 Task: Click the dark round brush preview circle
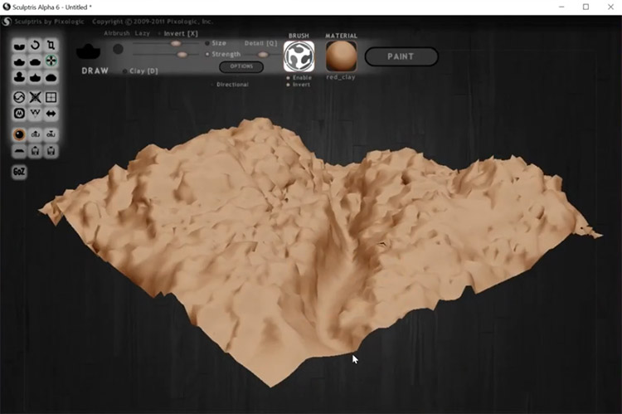[118, 49]
